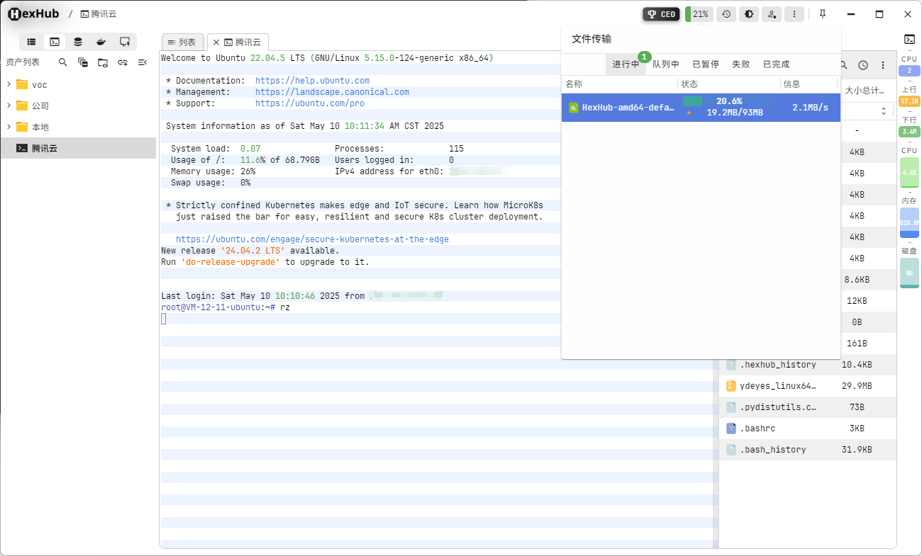The height and width of the screenshot is (556, 922).
Task: Open the help.ubuntu.com documentation link
Action: [x=312, y=81]
